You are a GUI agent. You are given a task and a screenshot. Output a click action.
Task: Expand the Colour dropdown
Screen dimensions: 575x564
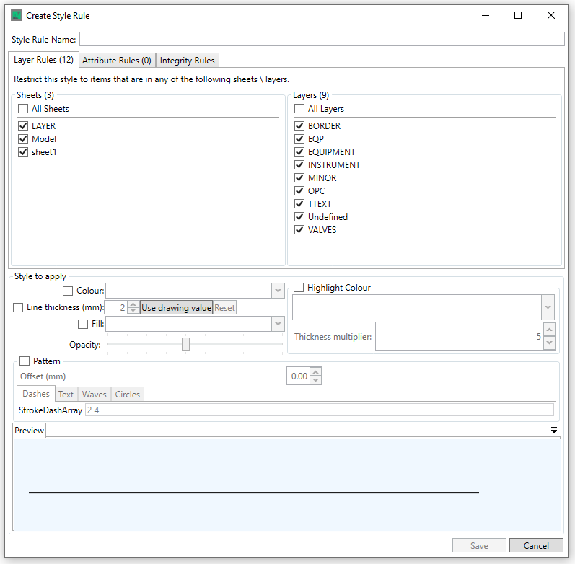point(278,291)
